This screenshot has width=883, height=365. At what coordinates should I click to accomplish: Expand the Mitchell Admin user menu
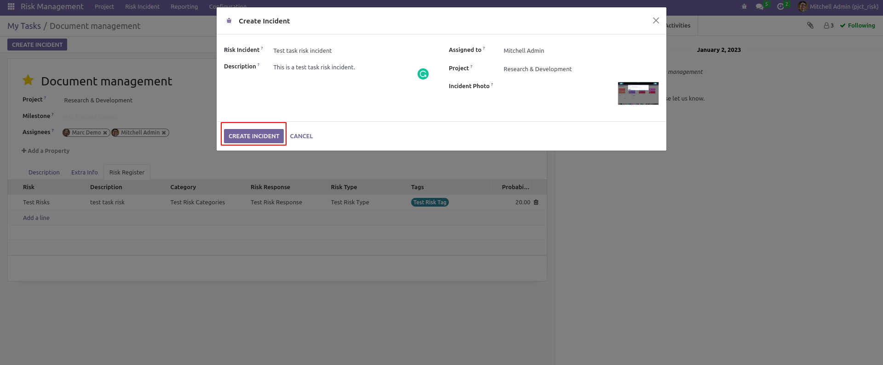(838, 6)
